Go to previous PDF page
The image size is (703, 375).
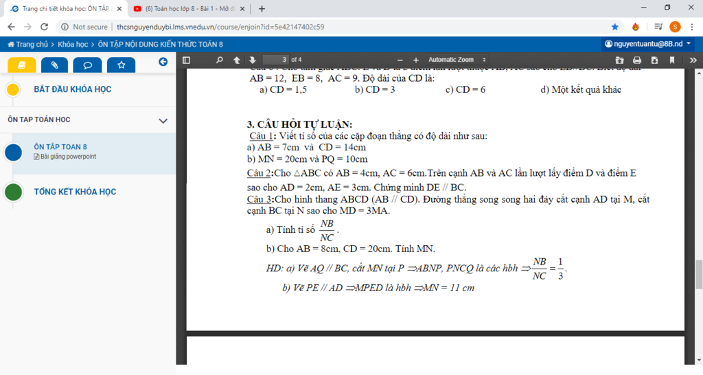[236, 60]
